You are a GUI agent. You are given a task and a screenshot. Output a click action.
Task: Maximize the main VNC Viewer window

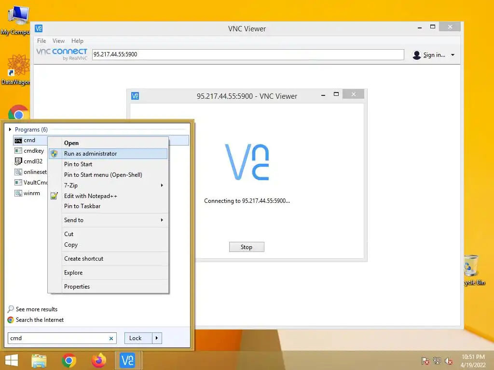click(433, 27)
